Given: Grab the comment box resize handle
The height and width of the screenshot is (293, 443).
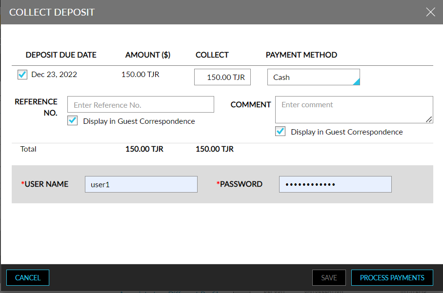Looking at the screenshot, I should pos(429,119).
